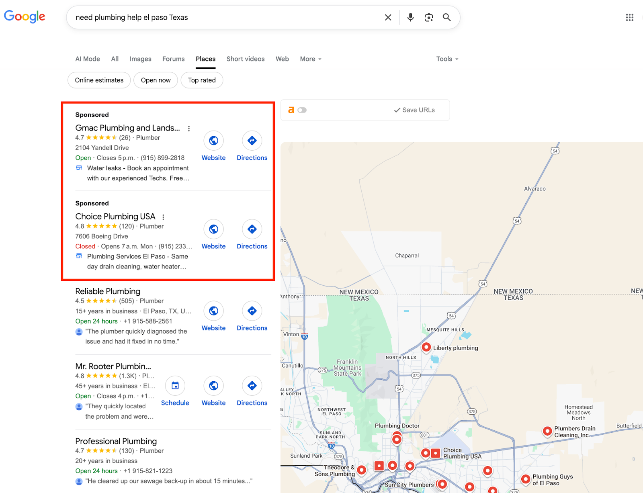The height and width of the screenshot is (493, 643).
Task: Click the Plumbing Guys of El Paso pin
Action: point(525,479)
